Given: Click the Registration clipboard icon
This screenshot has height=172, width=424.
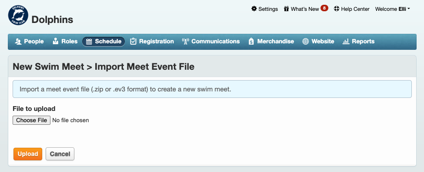Looking at the screenshot, I should (133, 41).
